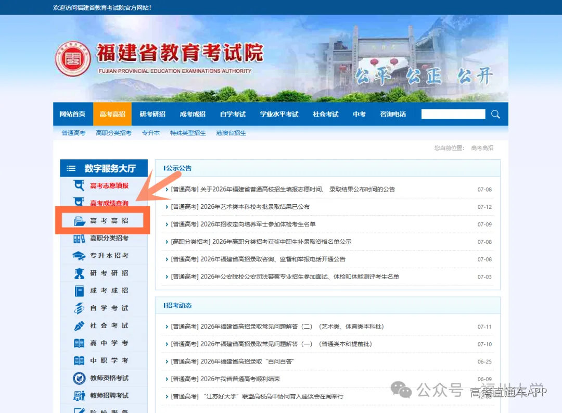Click the 07-09 date text
Viewport: 562px width, 413px height.
pos(484,224)
